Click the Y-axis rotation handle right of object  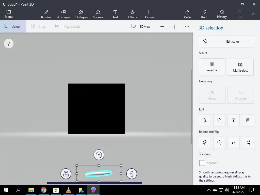click(x=132, y=174)
